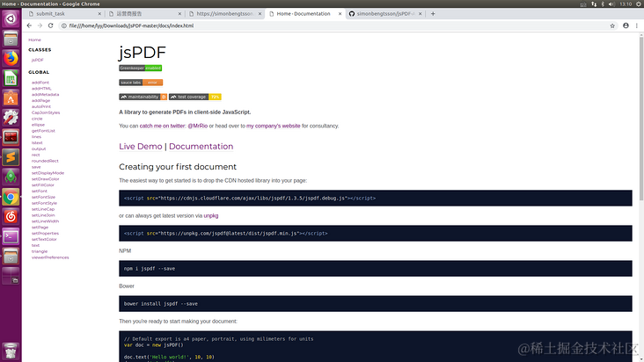The height and width of the screenshot is (362, 644).
Task: Click the page vertical scrollbar
Action: point(640,119)
